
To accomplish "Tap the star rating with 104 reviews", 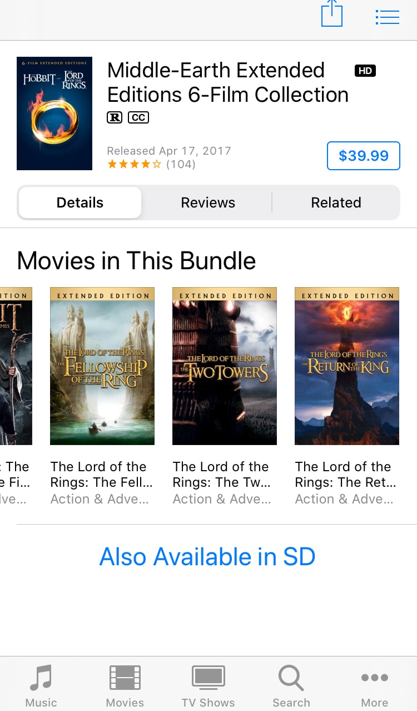I will pyautogui.click(x=151, y=164).
